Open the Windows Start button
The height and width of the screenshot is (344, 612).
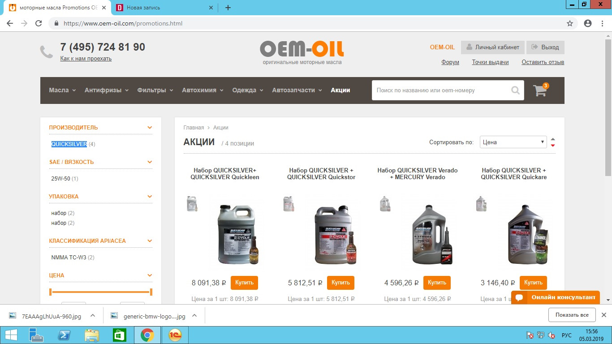(11, 335)
